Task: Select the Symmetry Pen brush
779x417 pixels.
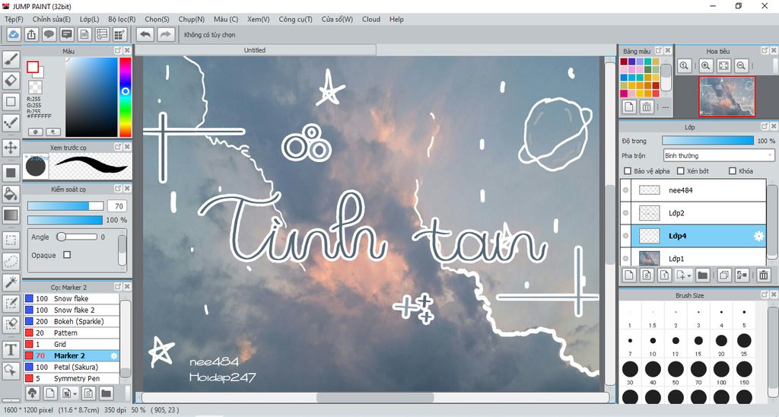Action: coord(72,378)
